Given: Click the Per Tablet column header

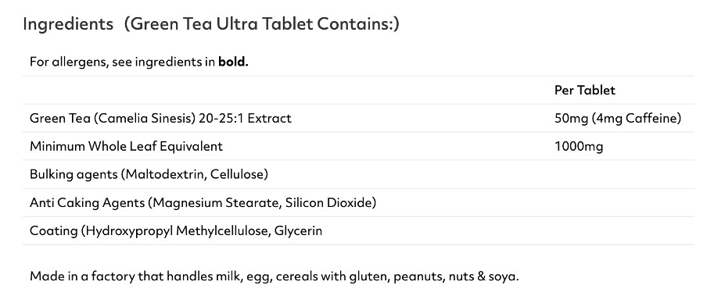Looking at the screenshot, I should [585, 90].
